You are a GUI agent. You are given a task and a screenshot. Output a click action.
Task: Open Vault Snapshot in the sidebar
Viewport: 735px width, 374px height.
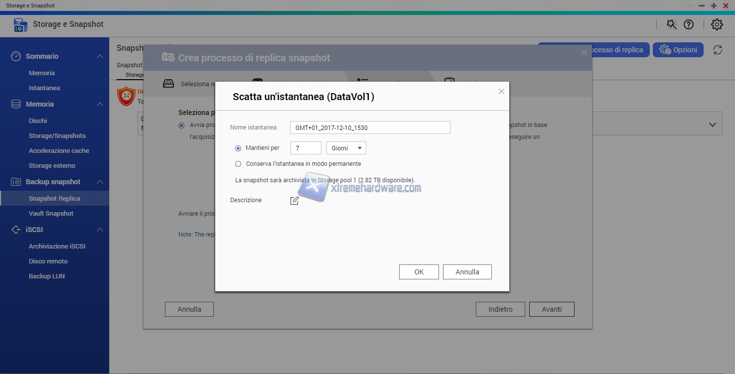pyautogui.click(x=51, y=213)
